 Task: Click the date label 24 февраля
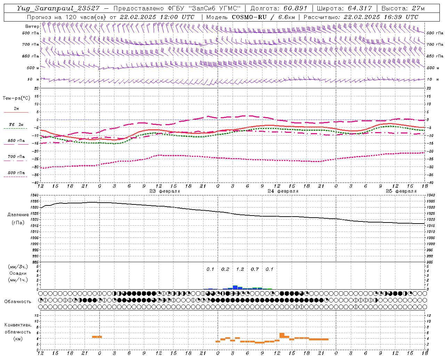click(x=283, y=191)
